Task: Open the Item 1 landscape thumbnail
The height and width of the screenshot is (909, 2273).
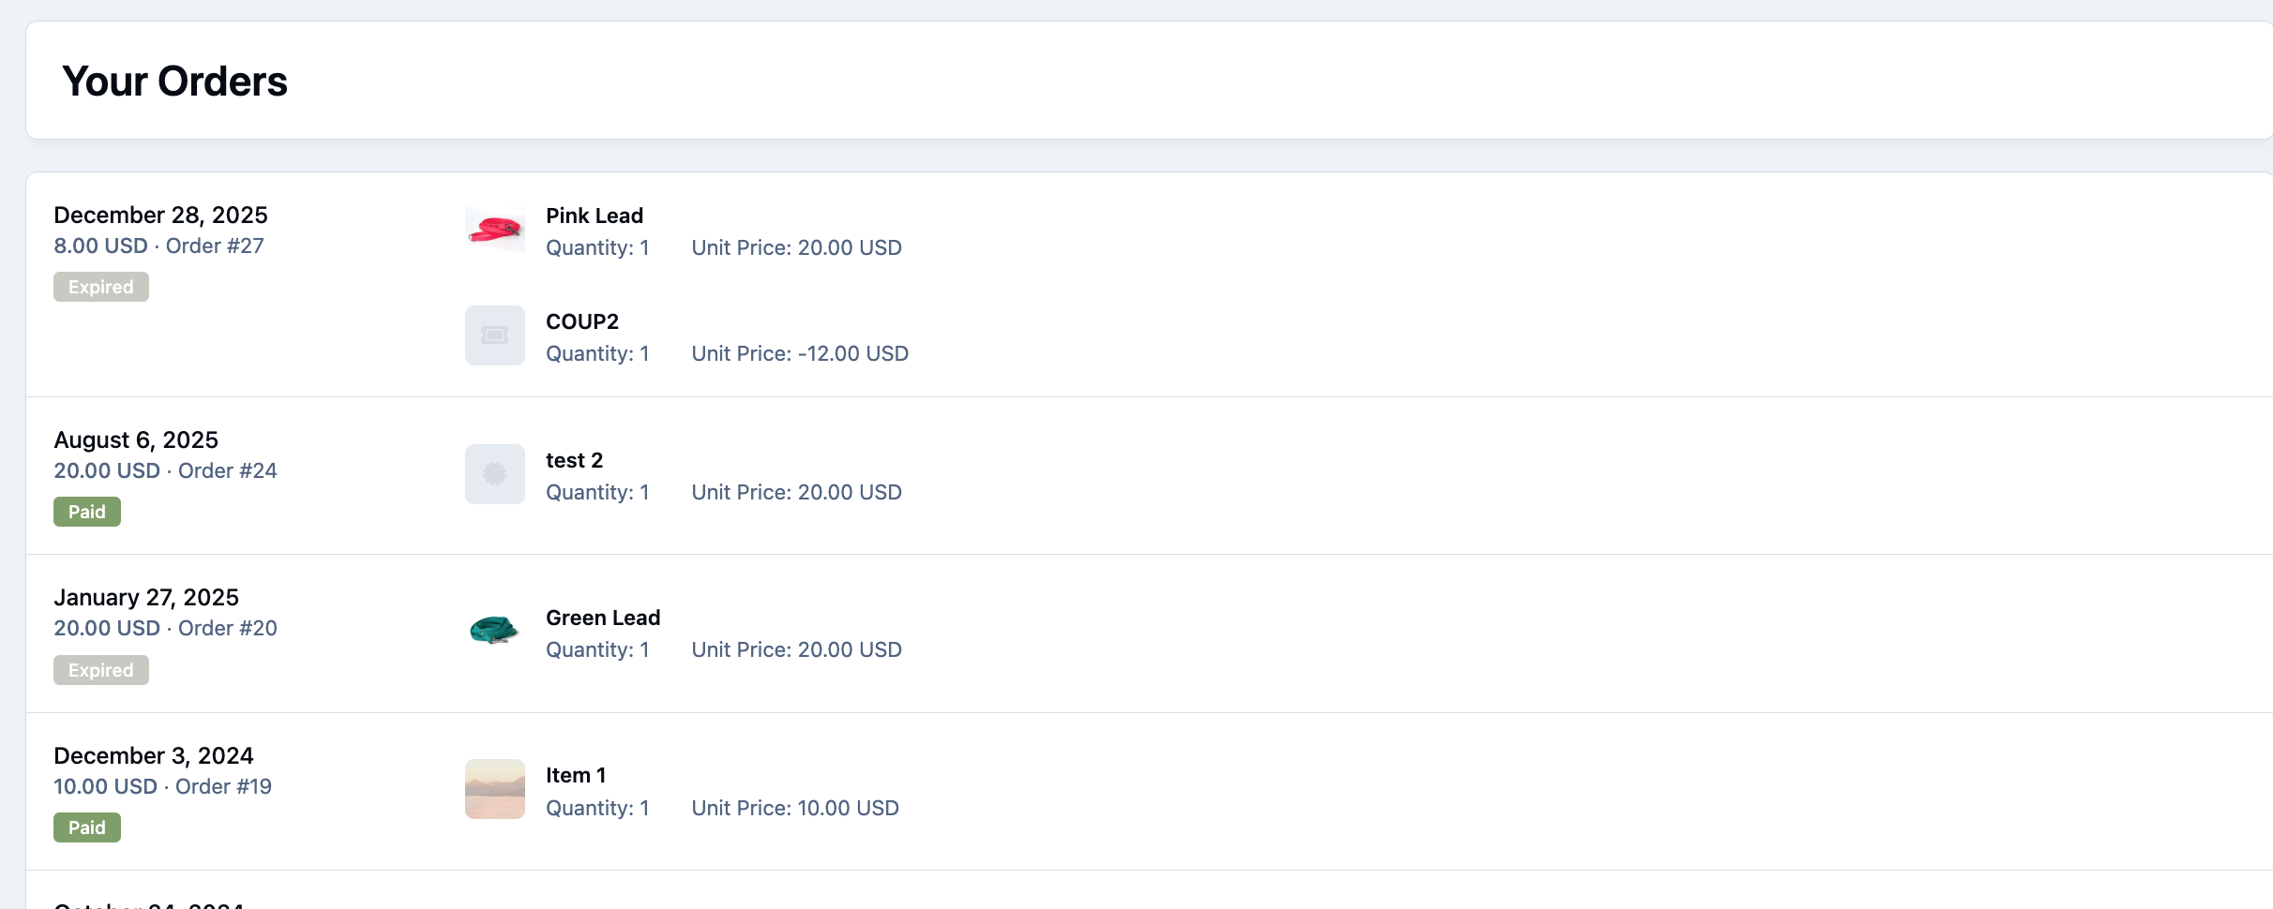Action: 495,789
